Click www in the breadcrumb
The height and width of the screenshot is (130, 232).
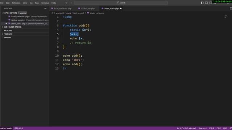69,13
